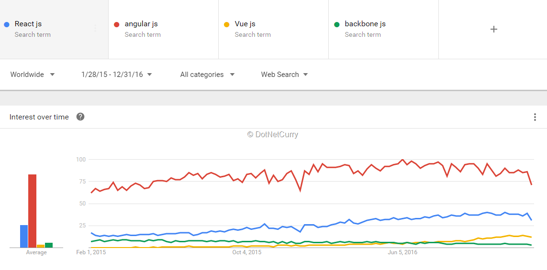Open the three-dot menu for Interest over time

535,117
